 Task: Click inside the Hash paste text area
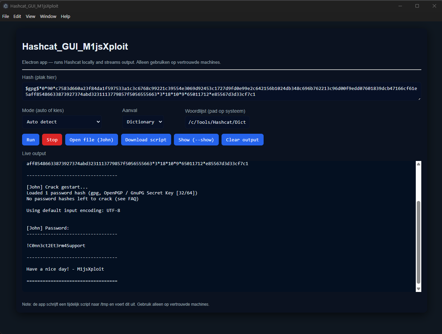pyautogui.click(x=222, y=91)
